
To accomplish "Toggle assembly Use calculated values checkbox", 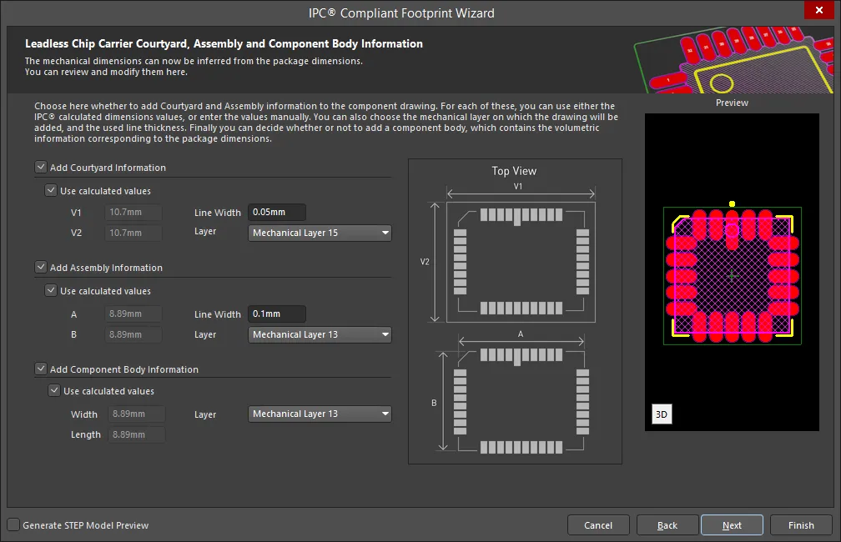I will click(x=51, y=290).
